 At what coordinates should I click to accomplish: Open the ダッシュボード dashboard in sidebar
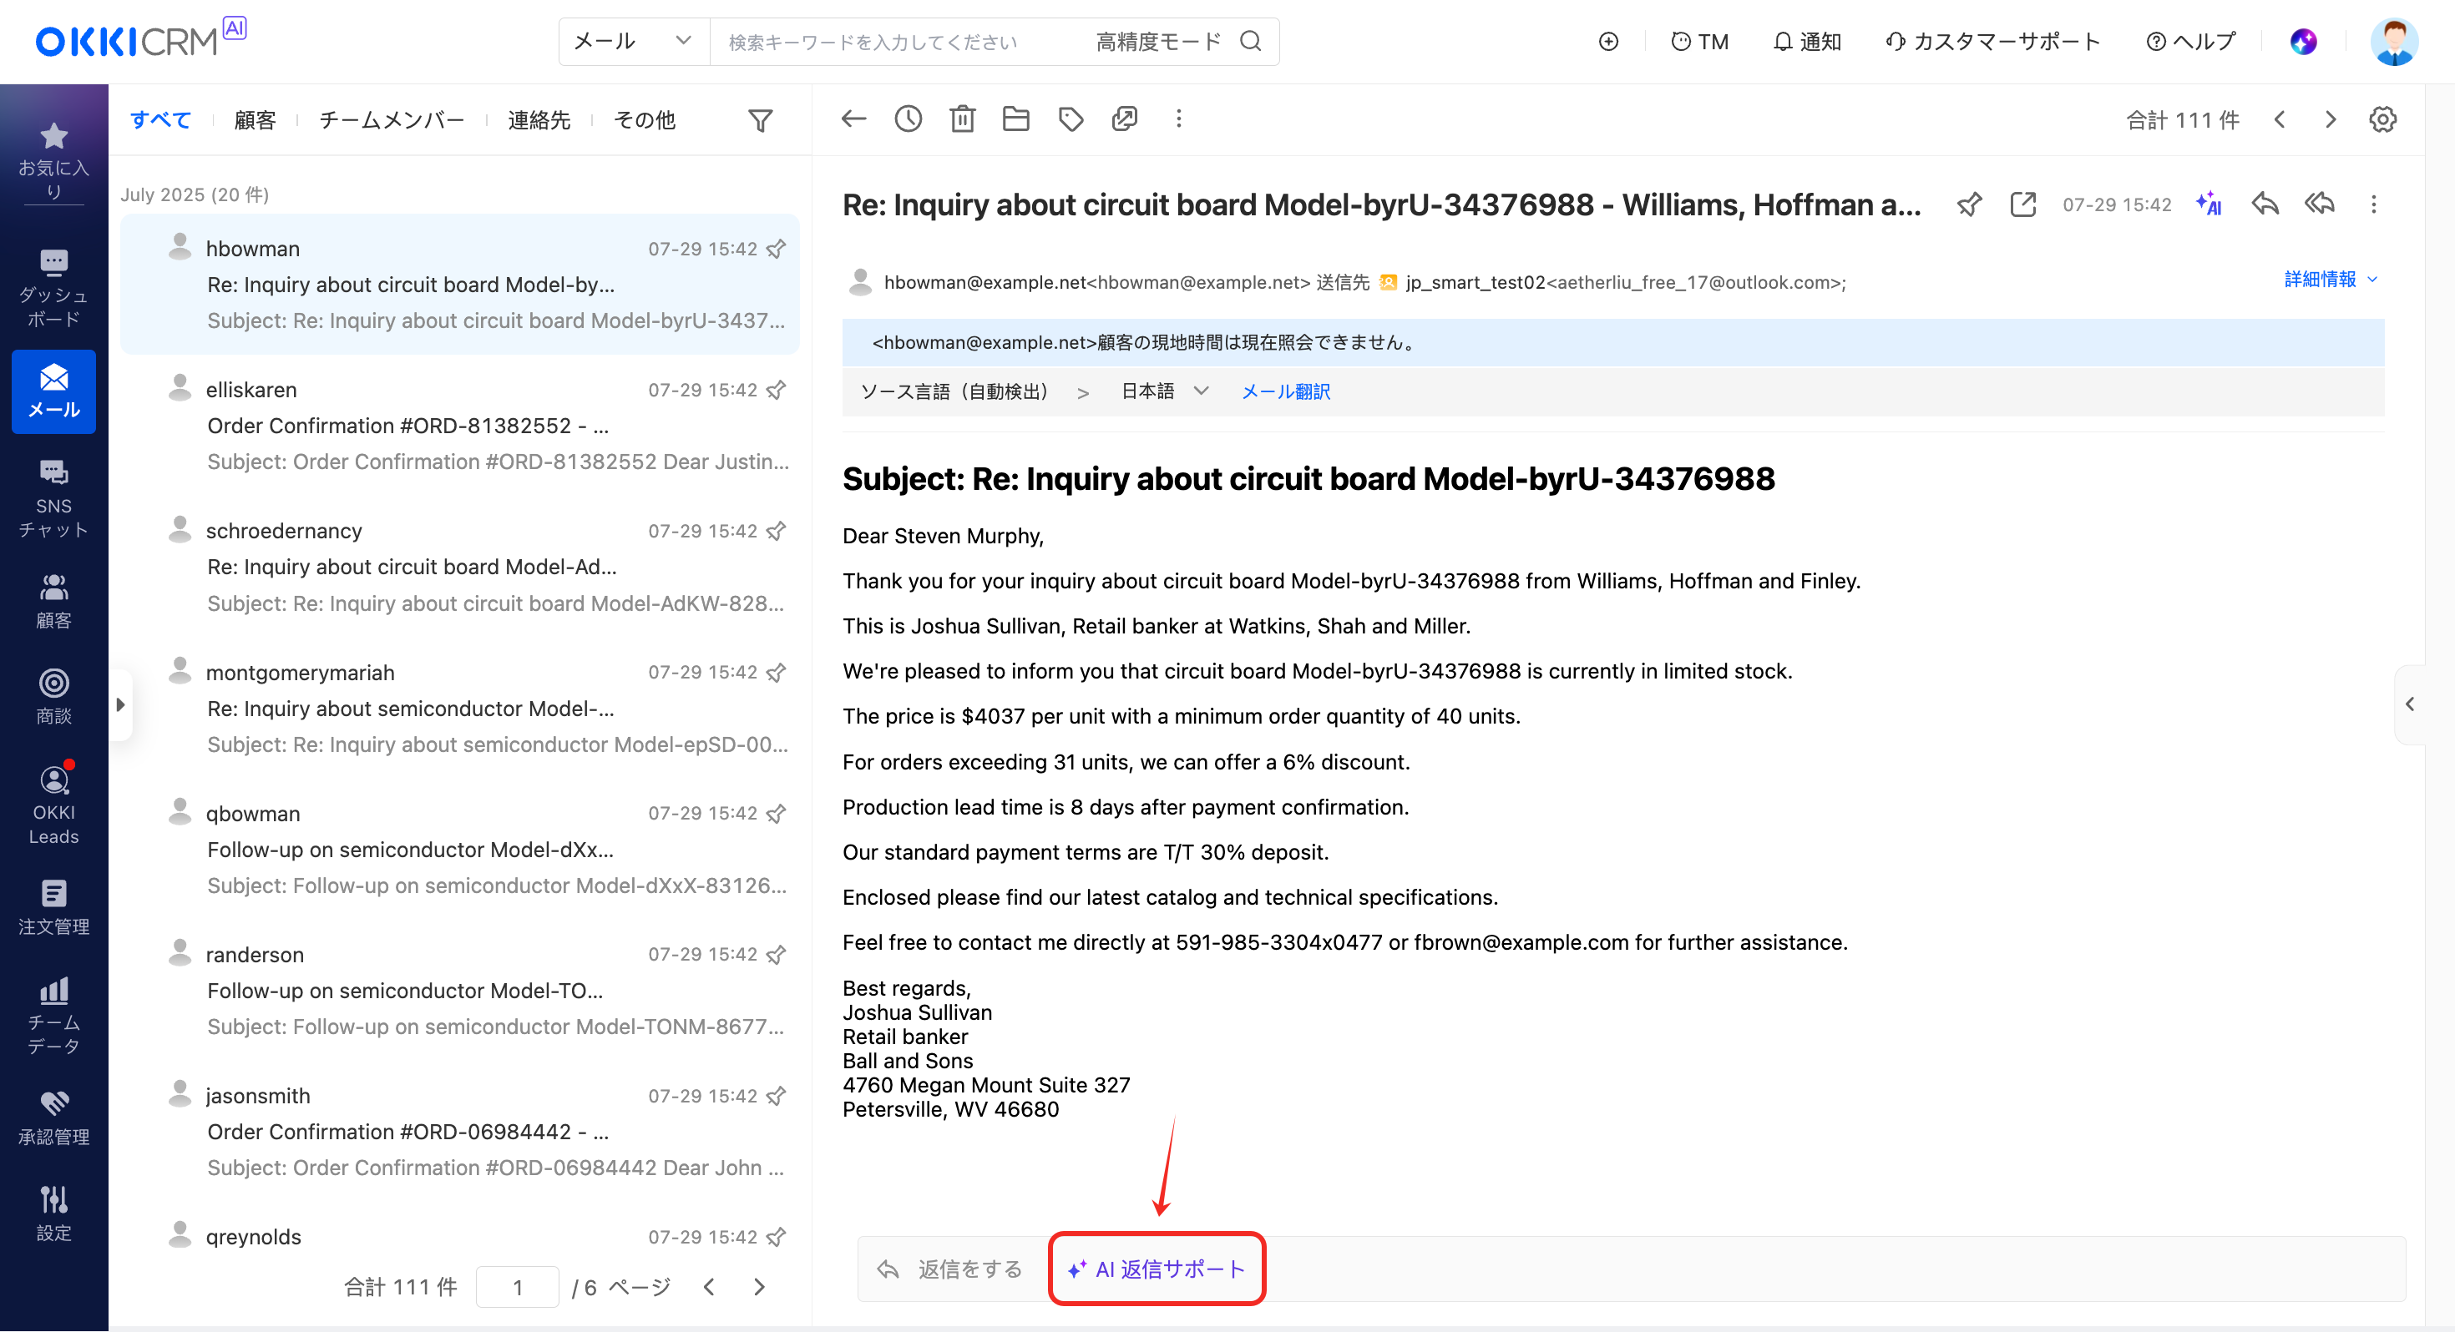[x=53, y=288]
